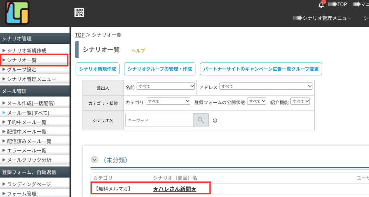Click シナリオ新規作成 button

click(x=97, y=69)
